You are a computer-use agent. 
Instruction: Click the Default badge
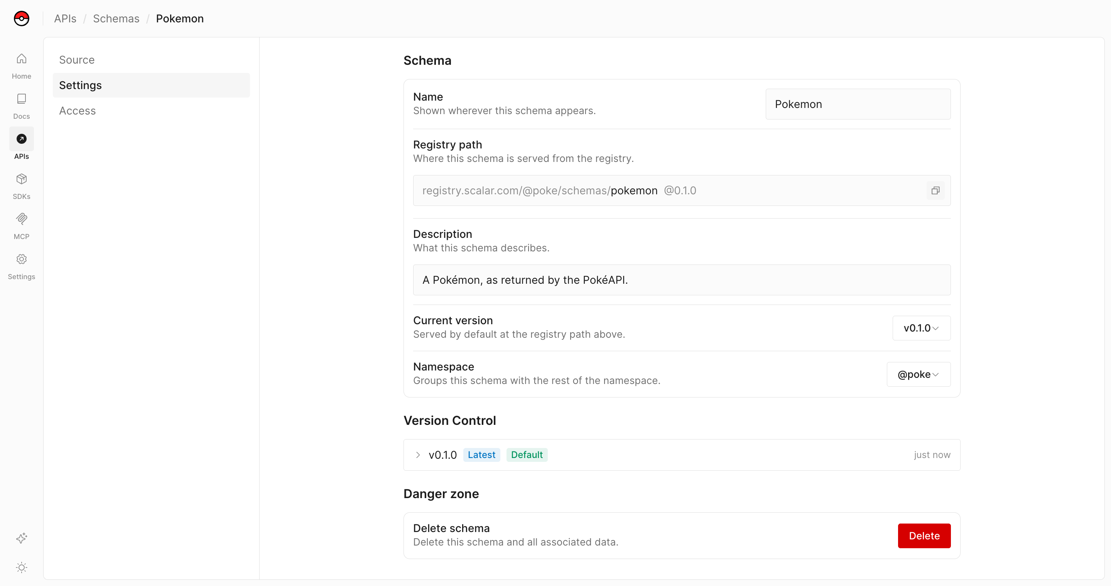tap(527, 455)
